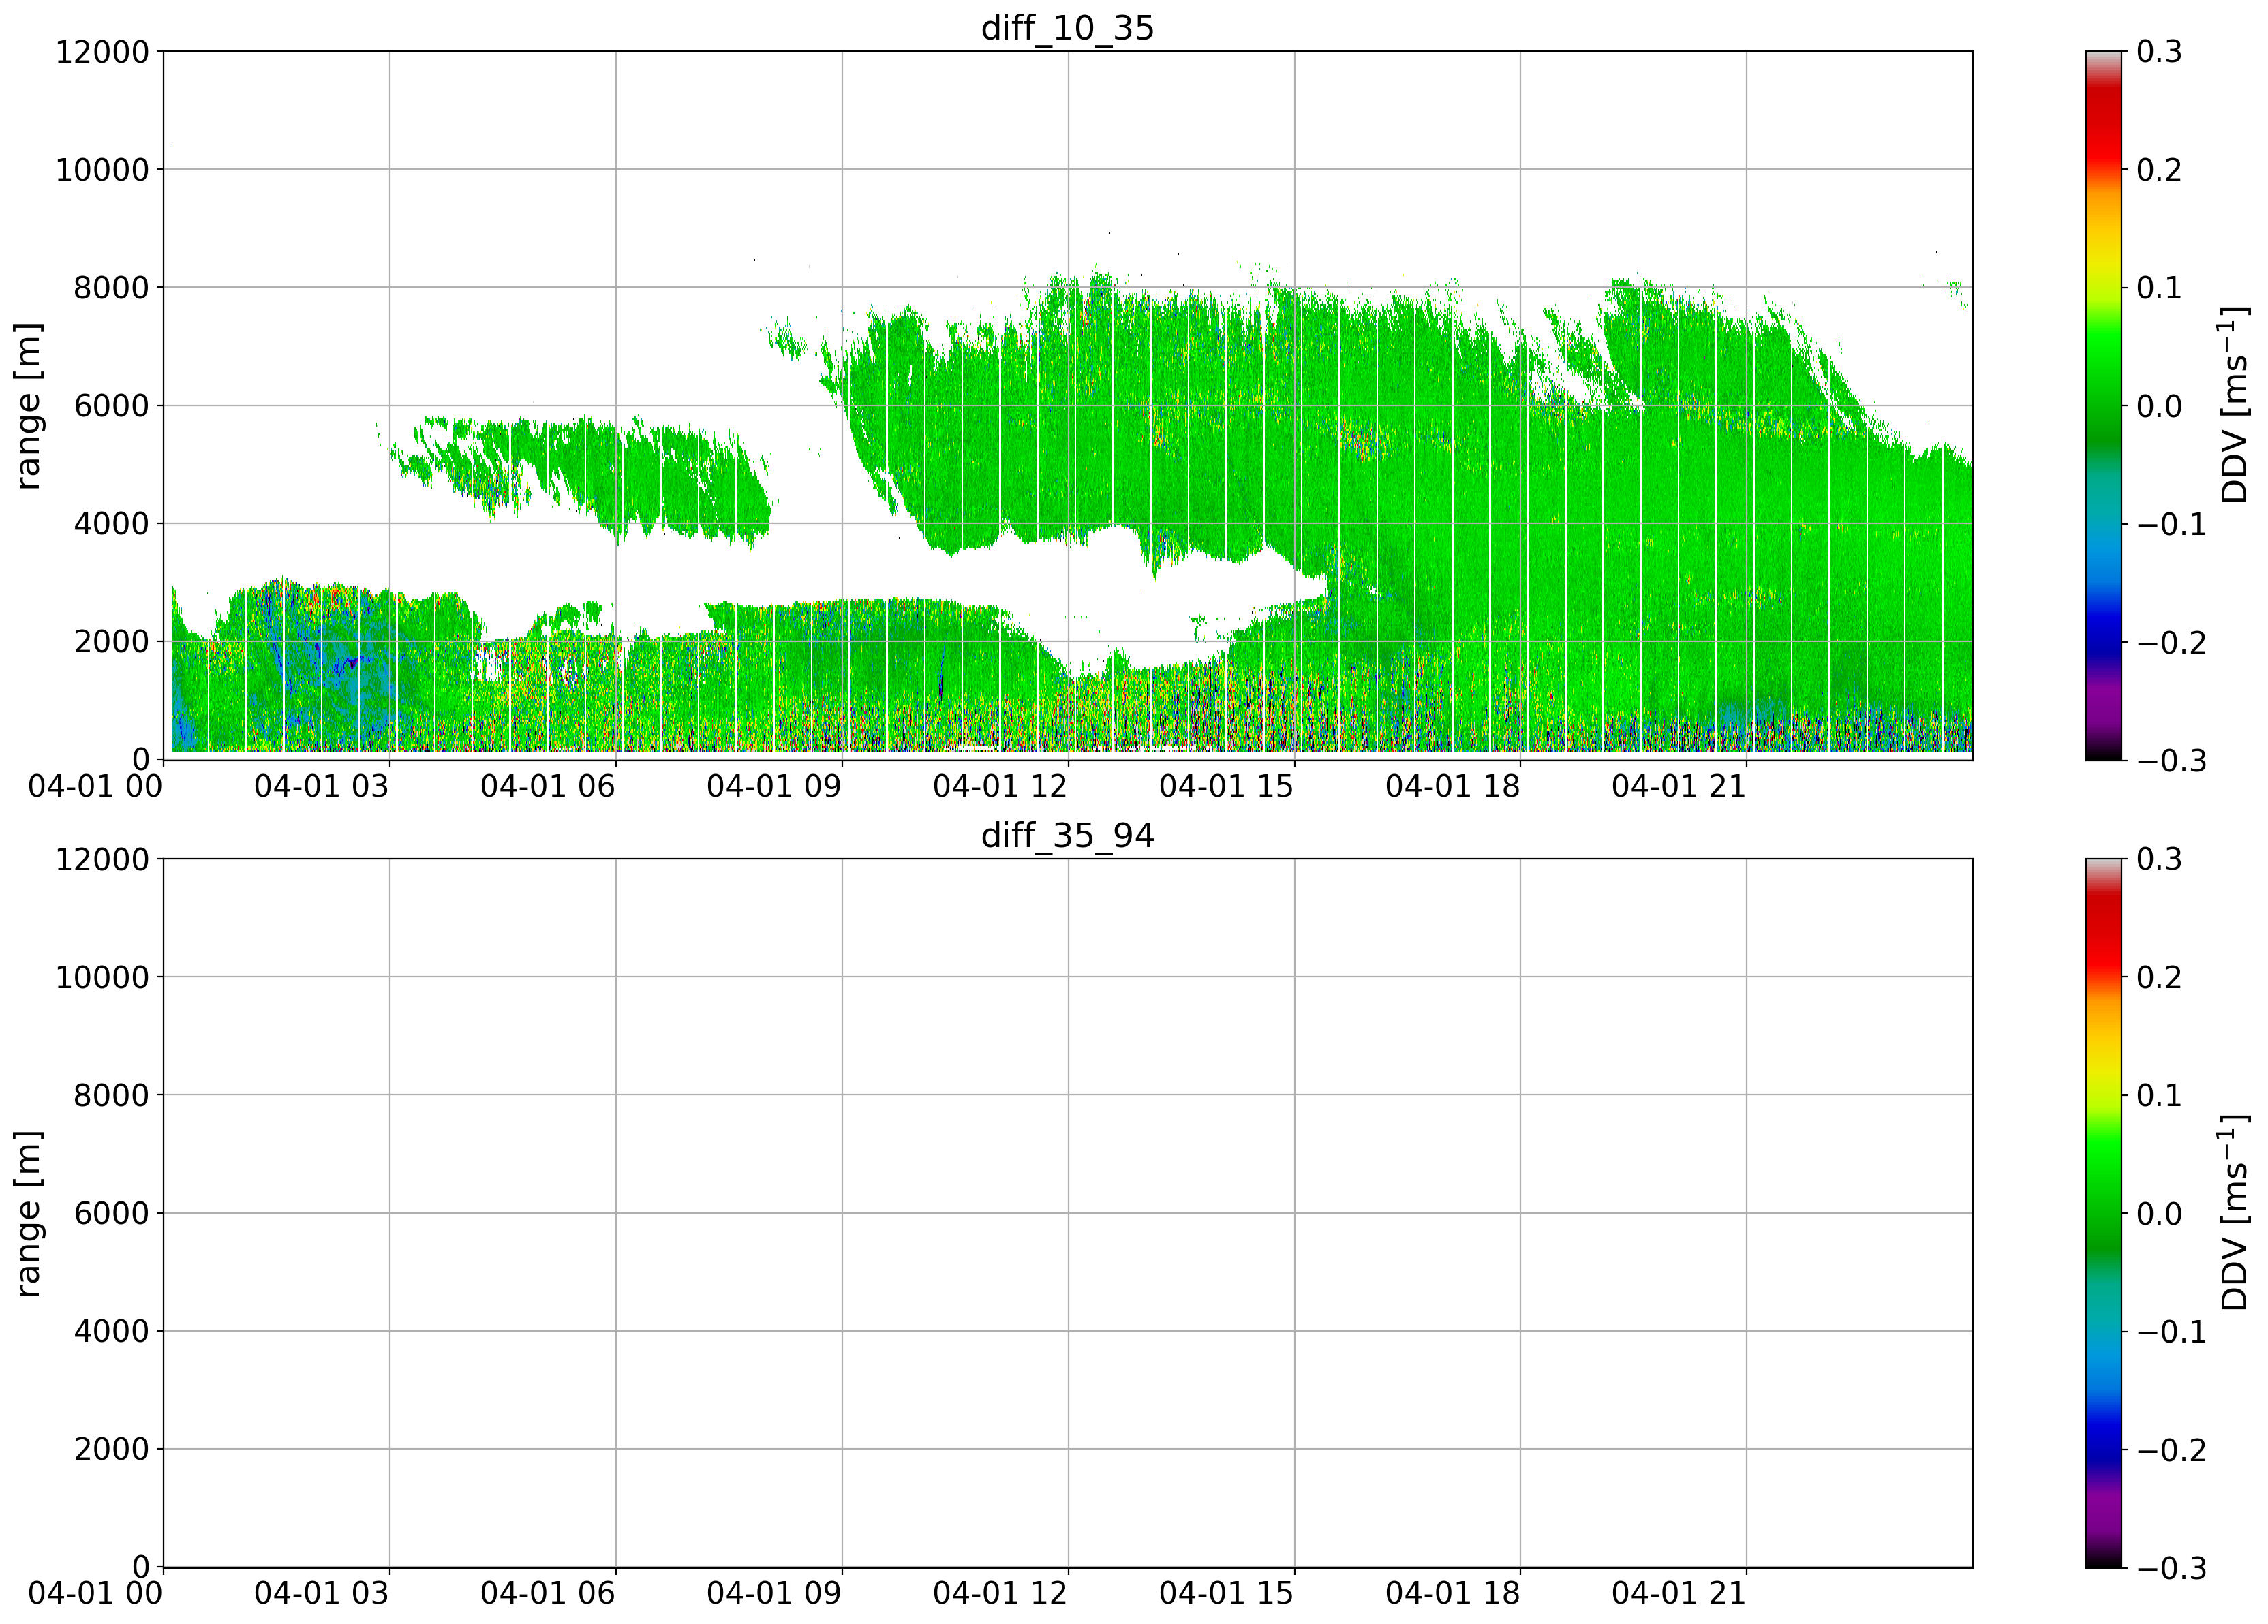Click the '04-01 12' x-tick under diff_35_94
This screenshot has width=2268, height=1624.
pos(1000,1594)
